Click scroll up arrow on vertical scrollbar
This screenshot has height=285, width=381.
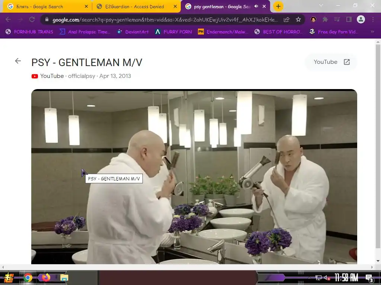pyautogui.click(x=378, y=42)
